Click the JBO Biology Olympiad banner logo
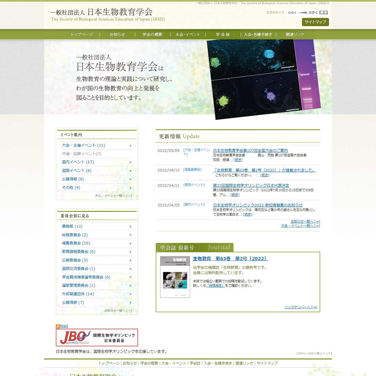This screenshot has height=376, width=376. click(x=97, y=338)
